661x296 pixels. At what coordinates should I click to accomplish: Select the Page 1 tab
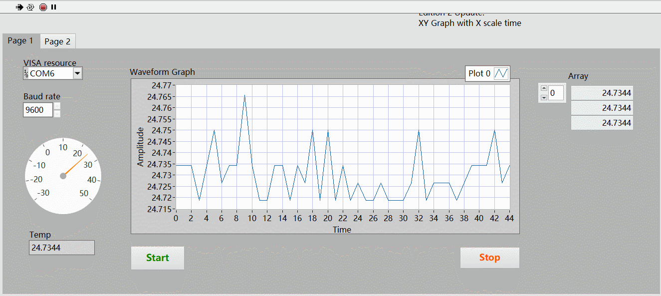(x=20, y=40)
